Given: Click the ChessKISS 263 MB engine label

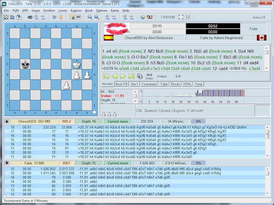Looking at the screenshot, I should tap(34, 121).
